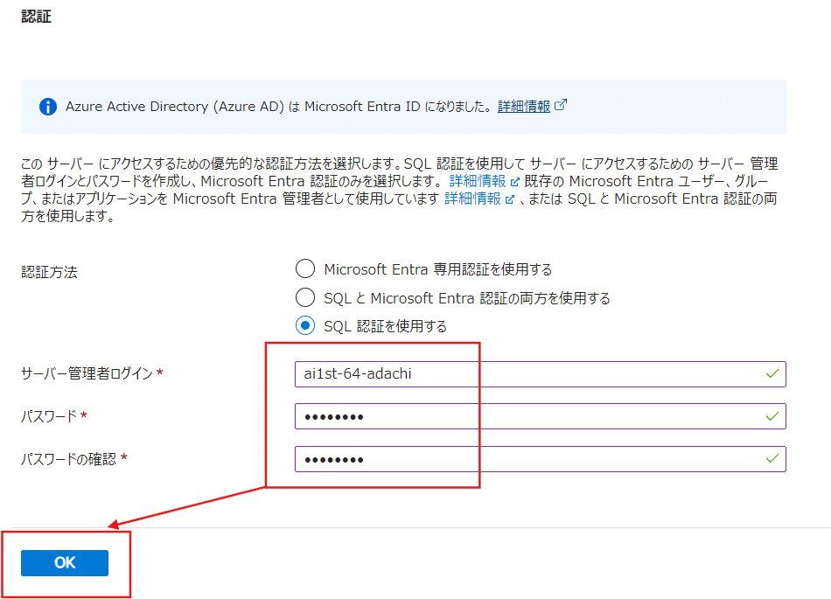The image size is (831, 599).
Task: Open 詳細情報 link before 既存の Microsoft Entra
Action: click(x=478, y=181)
